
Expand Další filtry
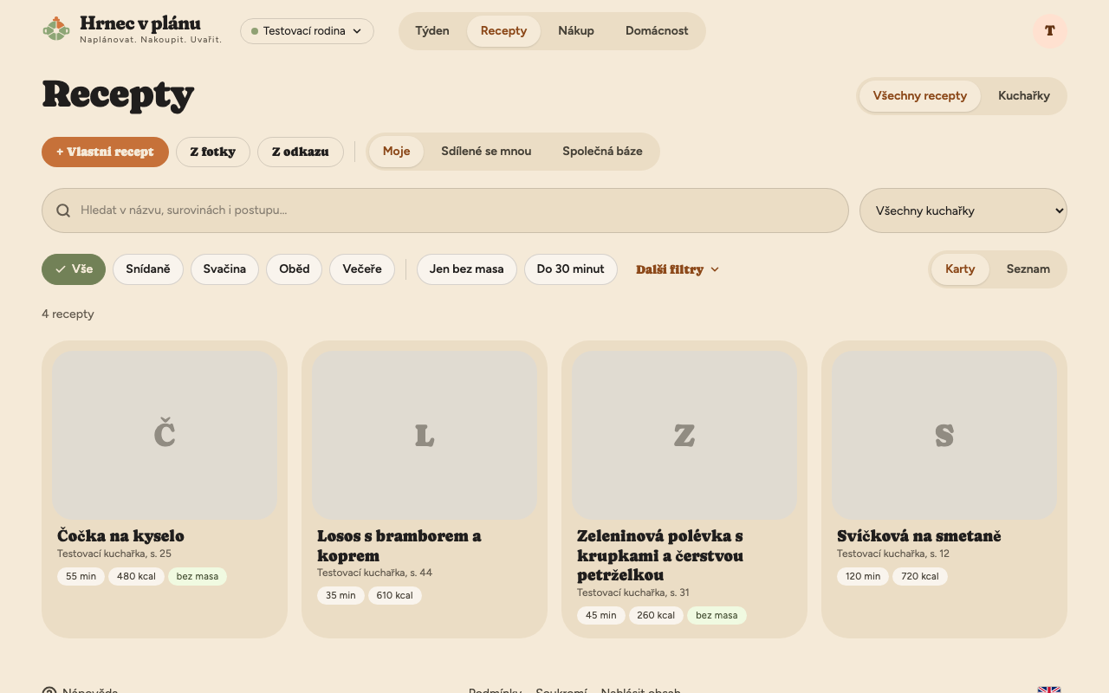point(678,269)
